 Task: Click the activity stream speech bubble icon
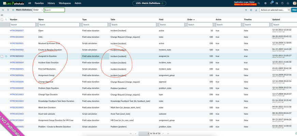(13, 10)
